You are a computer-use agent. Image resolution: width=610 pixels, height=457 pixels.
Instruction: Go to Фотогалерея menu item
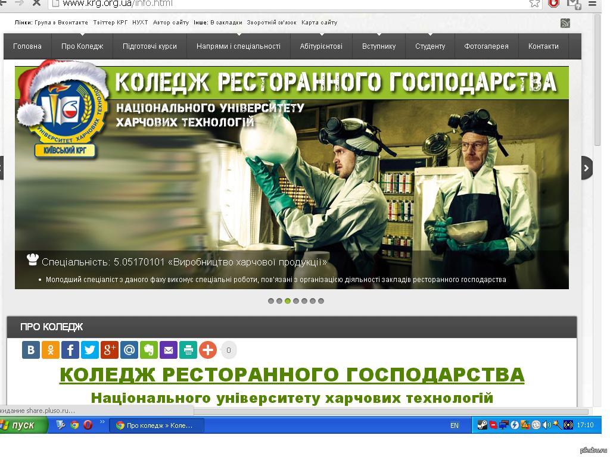click(x=486, y=46)
